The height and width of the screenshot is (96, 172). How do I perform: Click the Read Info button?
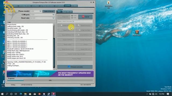tap(64, 17)
